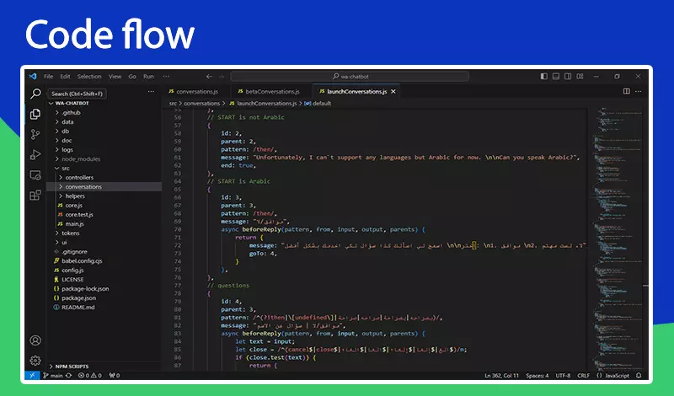Select the launchConversations.js tab
The height and width of the screenshot is (396, 674).
(357, 92)
